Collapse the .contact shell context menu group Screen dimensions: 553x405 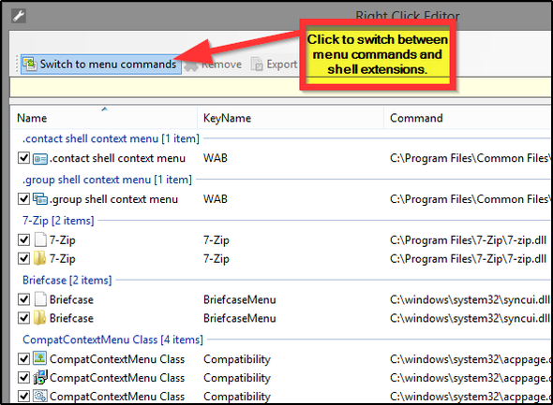[111, 138]
